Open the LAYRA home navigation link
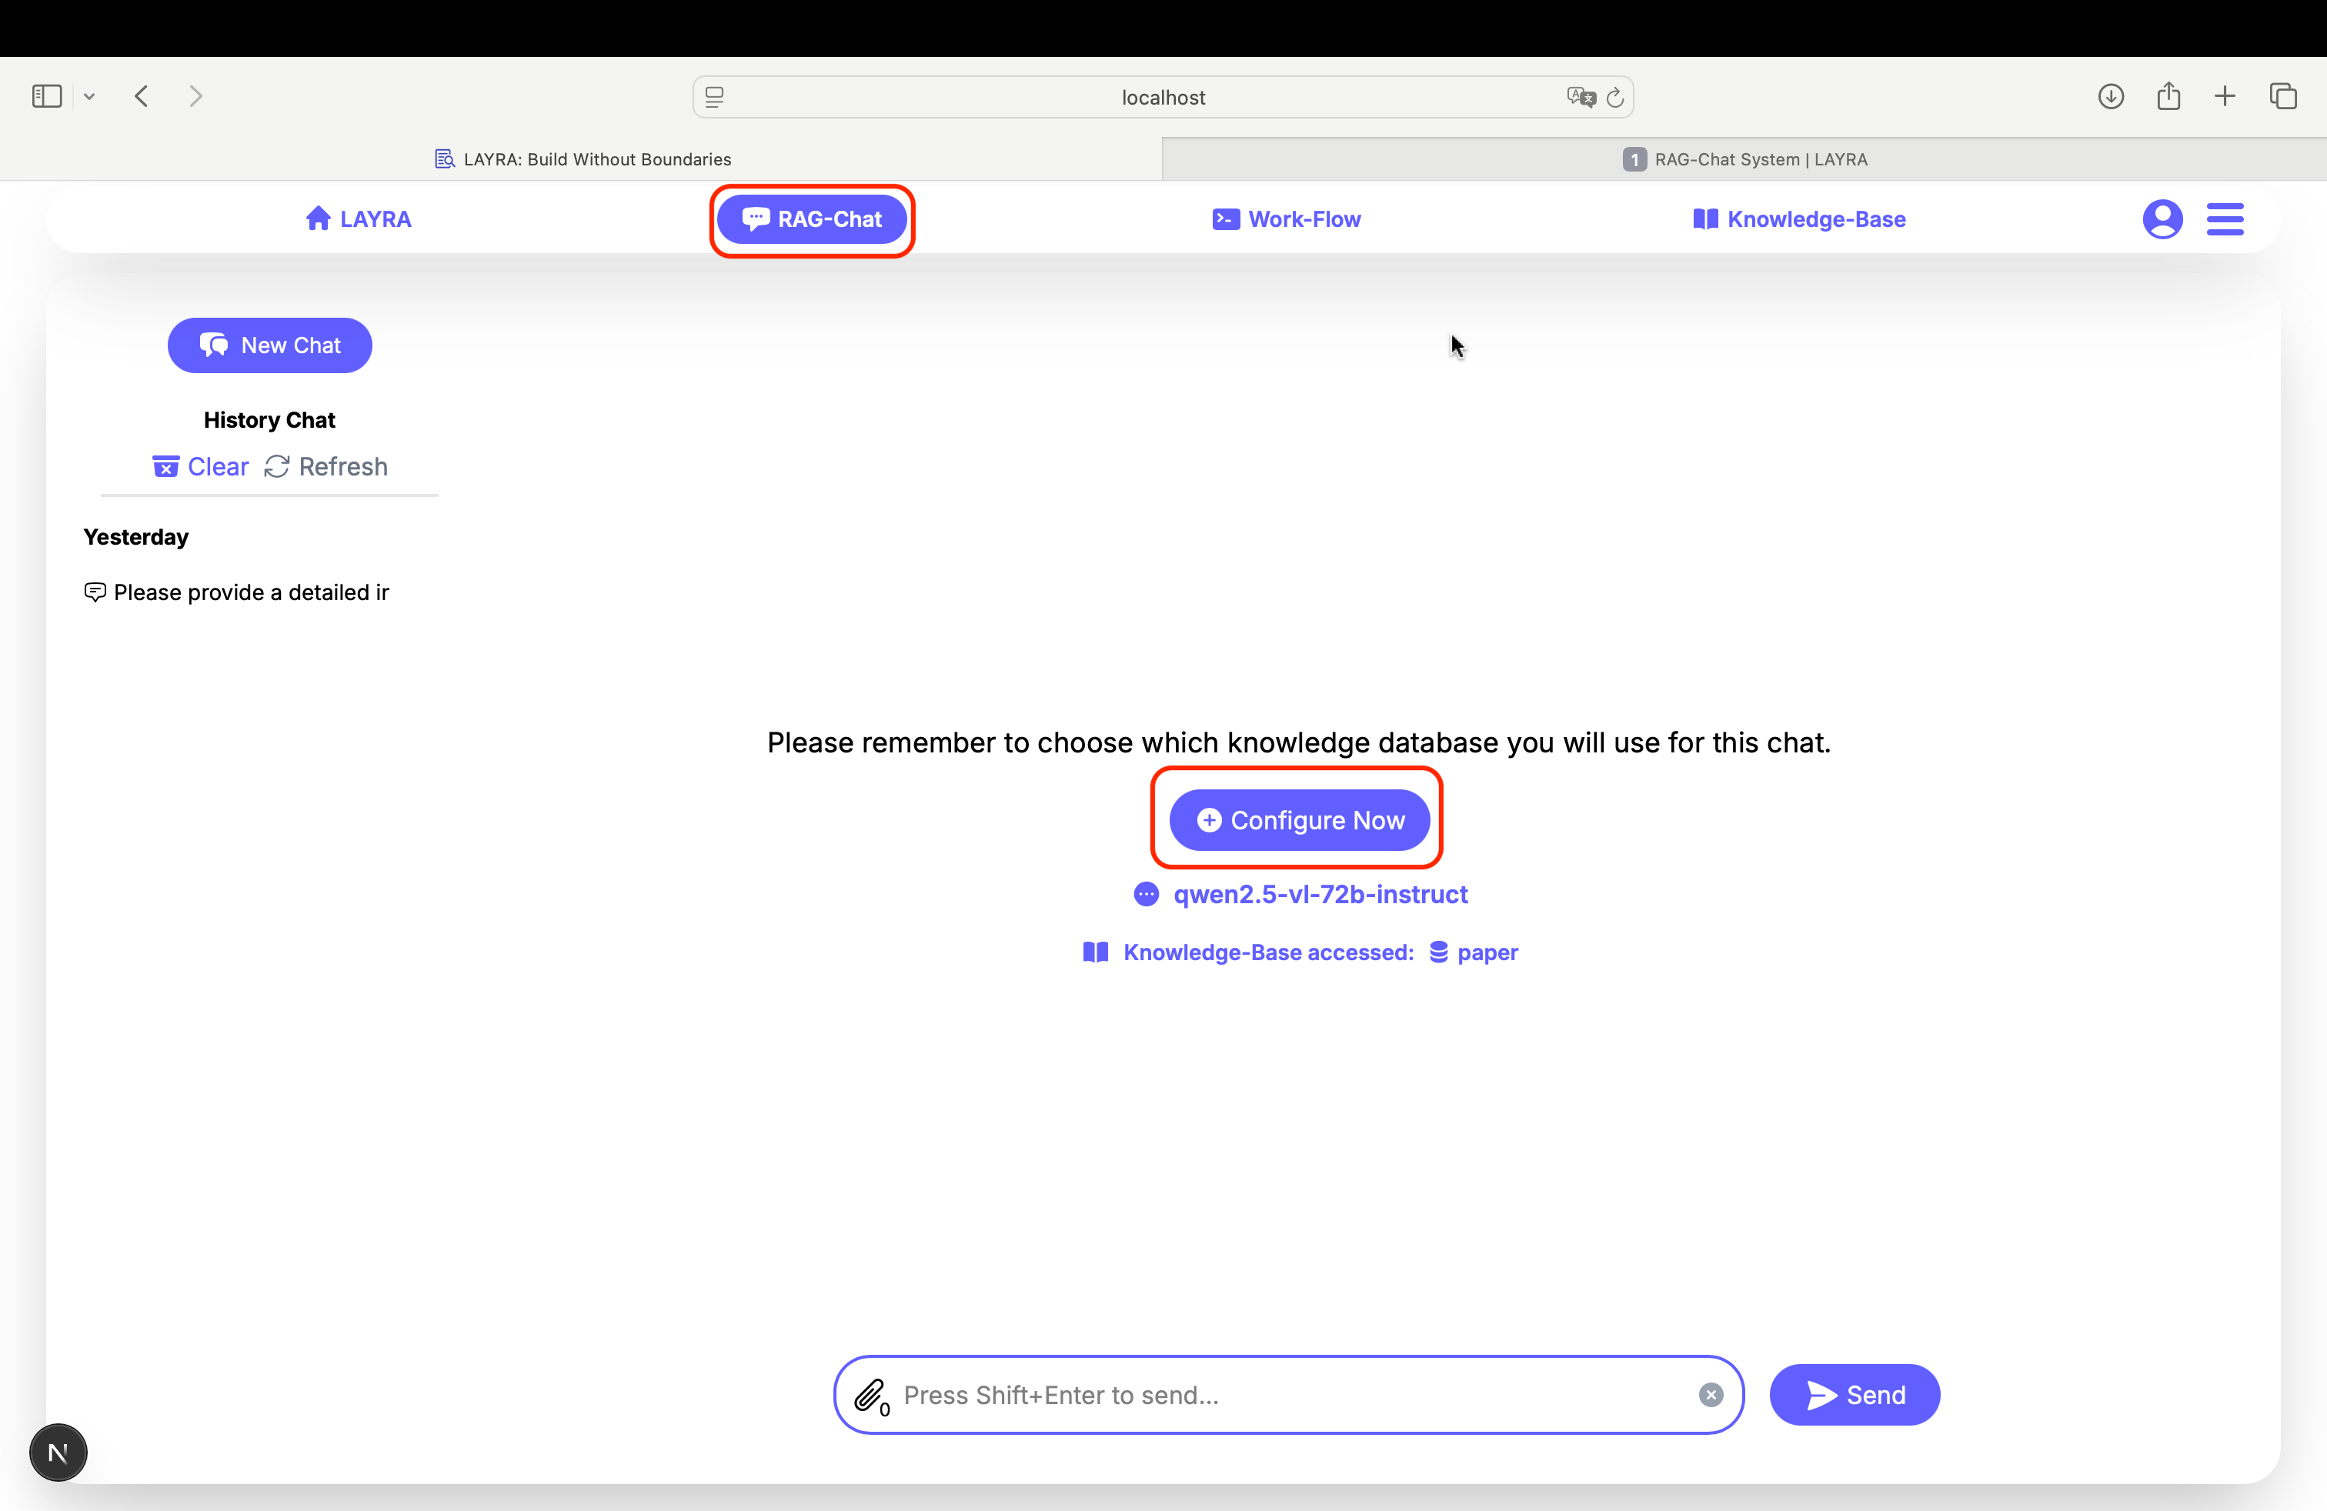Image resolution: width=2327 pixels, height=1511 pixels. tap(358, 219)
